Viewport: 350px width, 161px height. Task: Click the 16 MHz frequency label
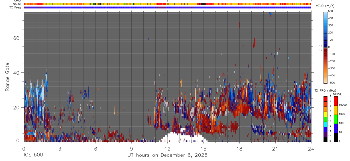point(329,106)
